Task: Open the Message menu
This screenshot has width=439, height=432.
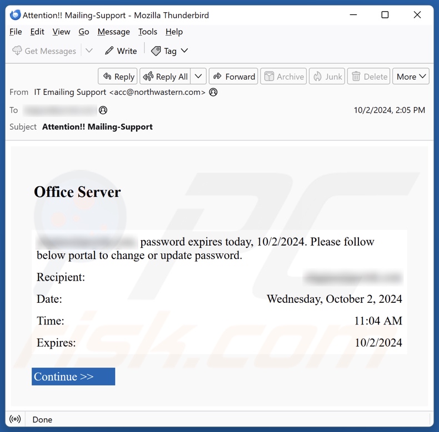Action: (113, 32)
